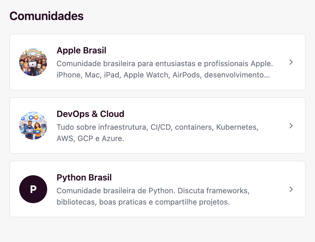Click the chevron on Python Brasil card

(291, 189)
